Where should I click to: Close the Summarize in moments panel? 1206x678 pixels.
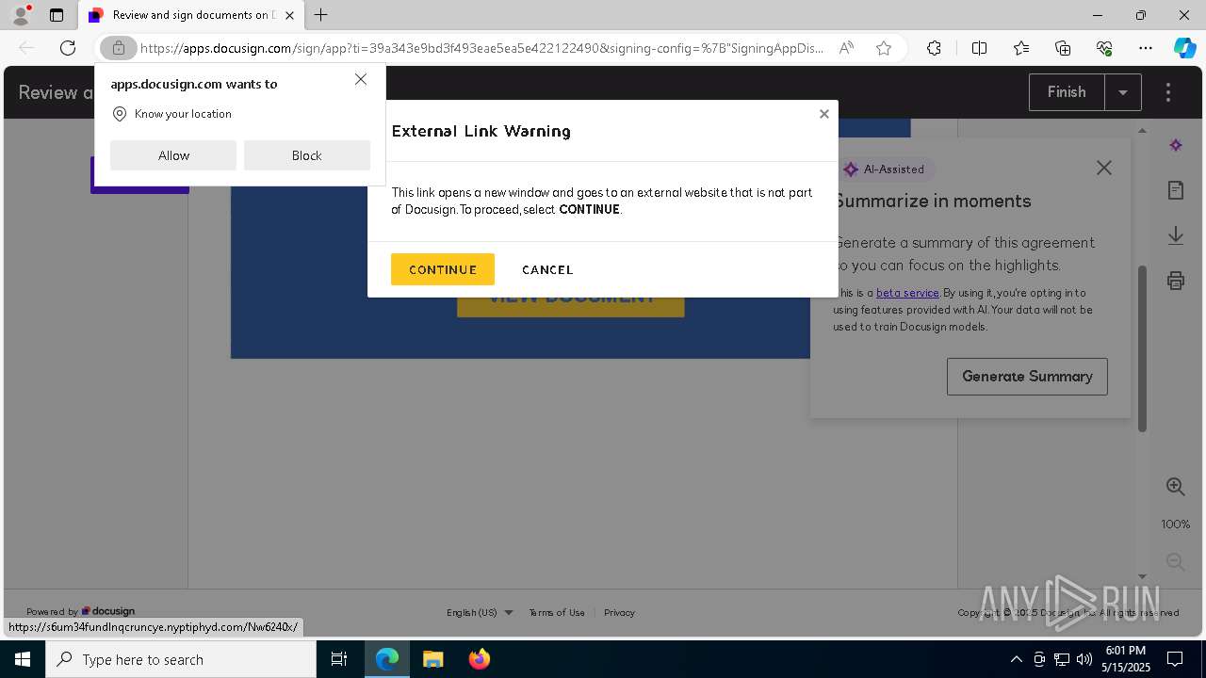pyautogui.click(x=1104, y=168)
